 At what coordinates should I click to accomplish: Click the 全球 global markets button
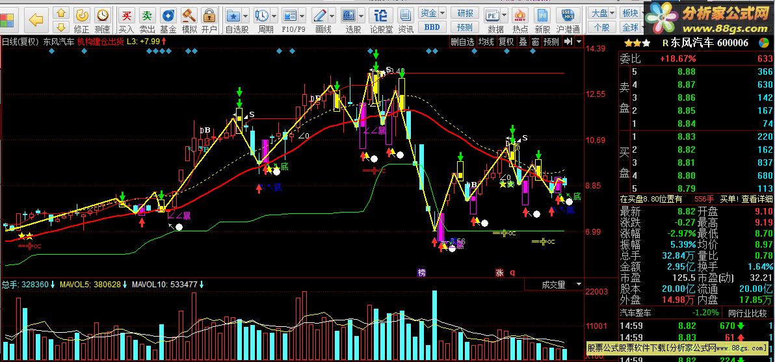point(630,27)
